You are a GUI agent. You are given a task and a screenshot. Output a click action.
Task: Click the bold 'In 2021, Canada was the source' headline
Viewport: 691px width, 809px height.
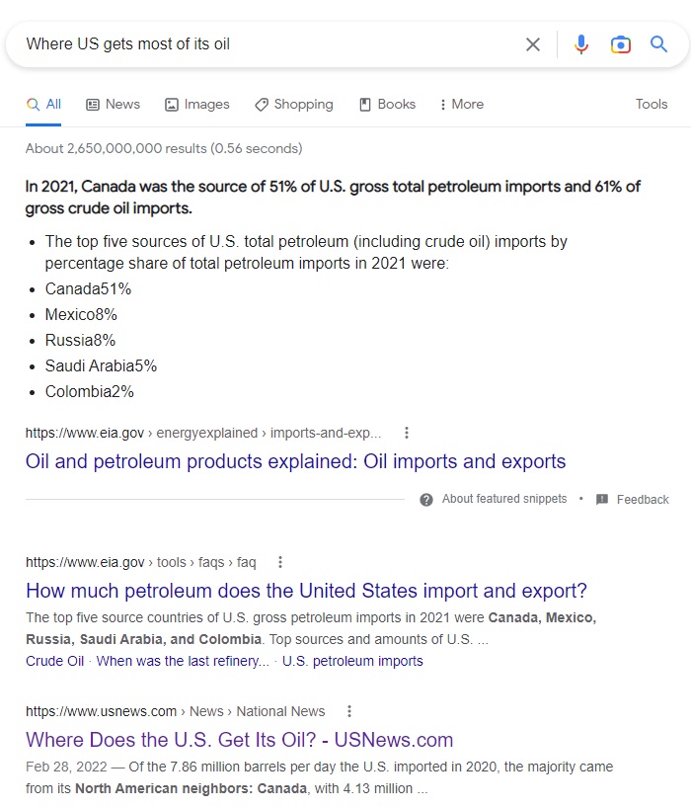(x=333, y=198)
